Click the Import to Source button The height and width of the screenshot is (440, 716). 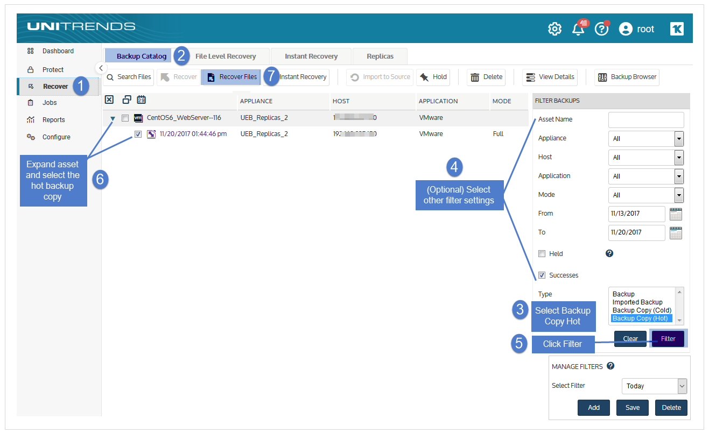(x=380, y=77)
